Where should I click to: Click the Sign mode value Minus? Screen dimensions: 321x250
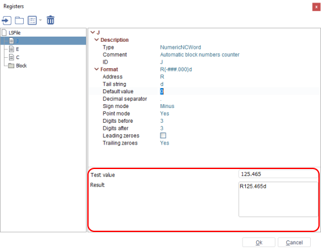[167, 106]
